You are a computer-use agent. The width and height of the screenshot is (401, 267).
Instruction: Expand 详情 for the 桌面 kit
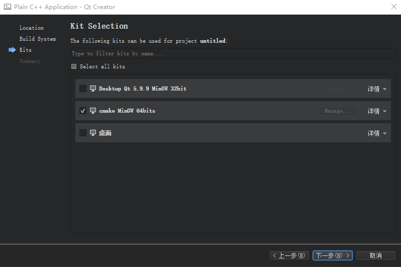point(376,133)
